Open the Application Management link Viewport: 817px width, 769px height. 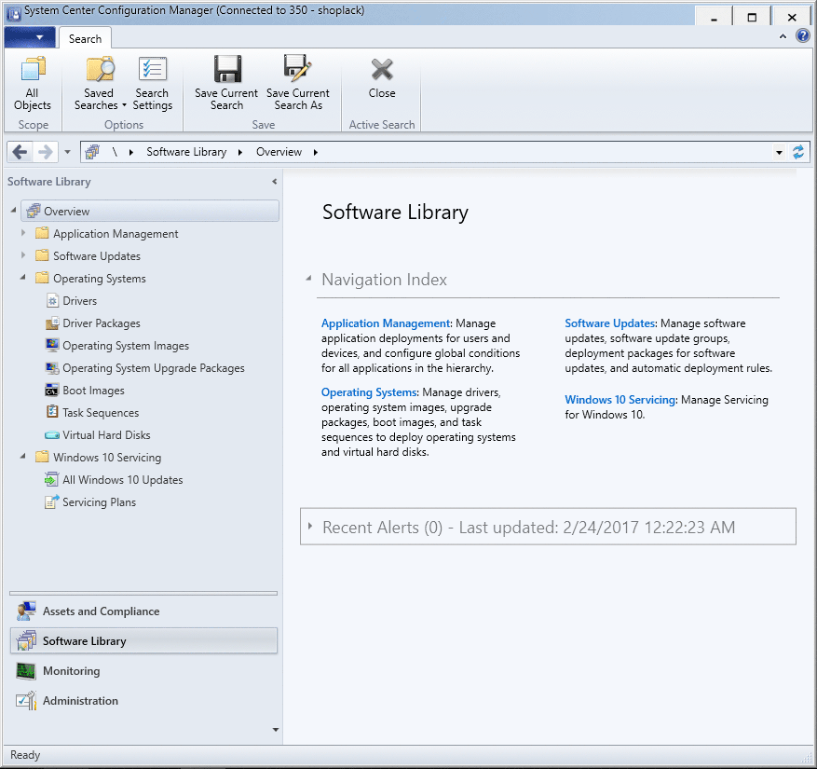[386, 323]
